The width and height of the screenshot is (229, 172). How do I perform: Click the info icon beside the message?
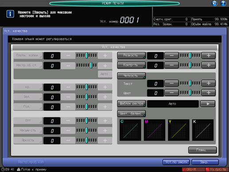[x=10, y=14]
